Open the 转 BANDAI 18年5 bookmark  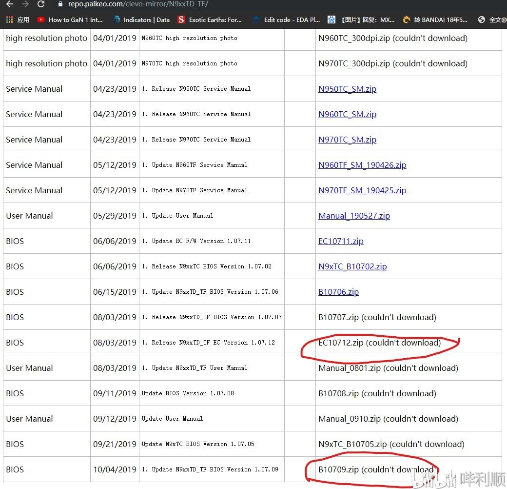[435, 20]
